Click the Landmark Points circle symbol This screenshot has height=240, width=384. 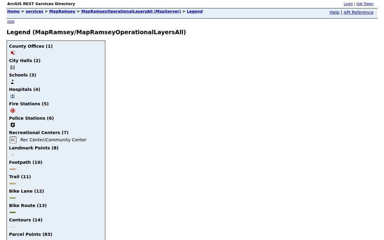click(13, 155)
